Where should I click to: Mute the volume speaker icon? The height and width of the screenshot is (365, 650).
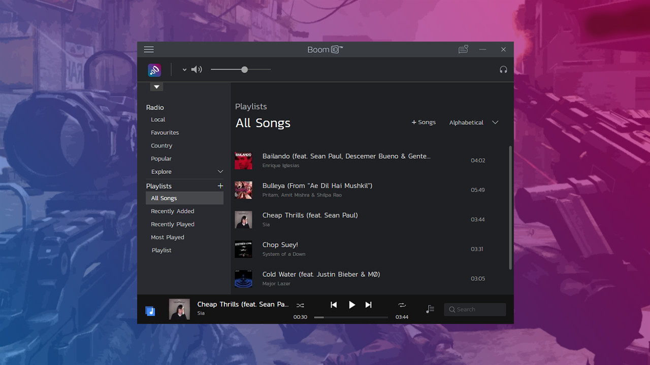[x=197, y=69]
